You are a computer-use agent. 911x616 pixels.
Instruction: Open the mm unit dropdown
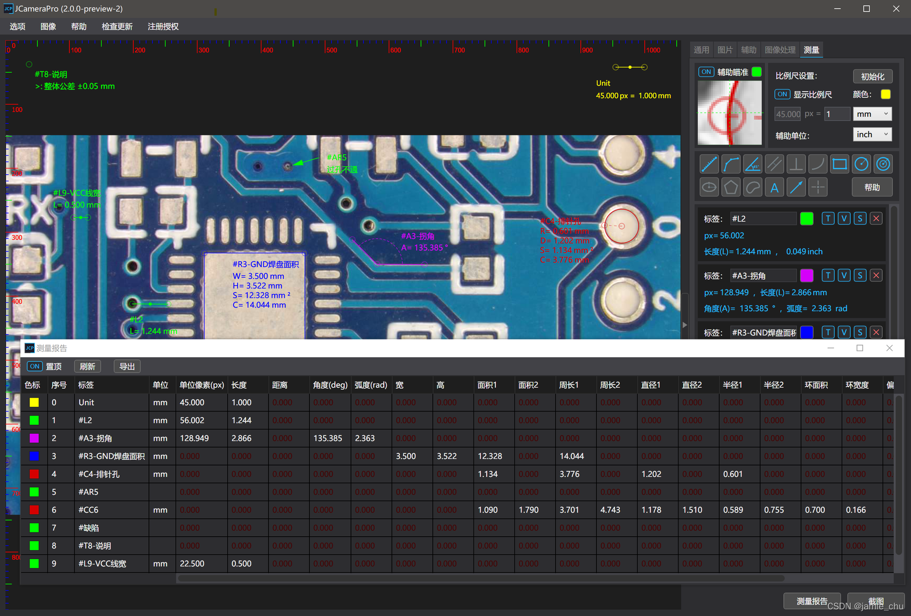[872, 114]
